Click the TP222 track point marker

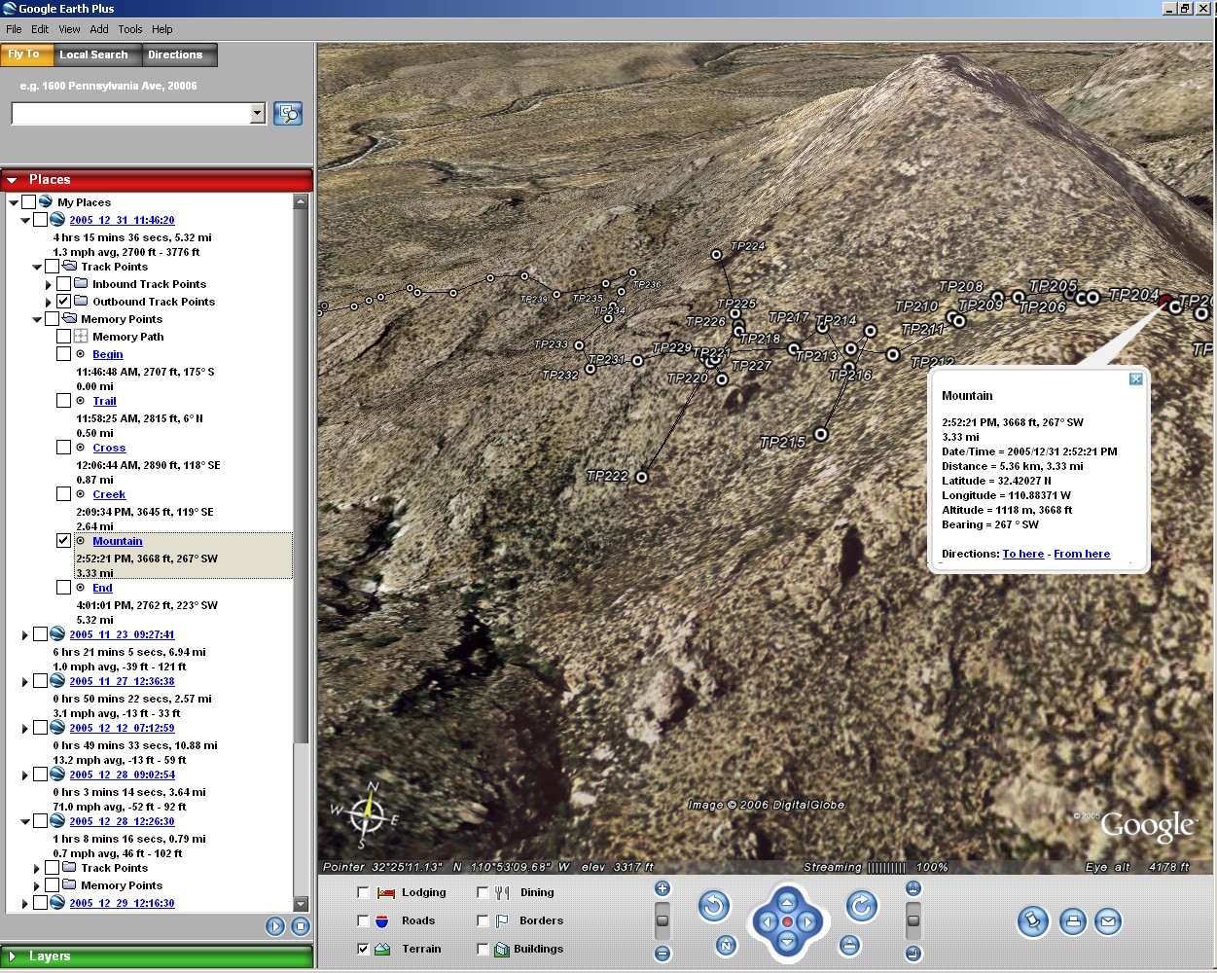point(641,477)
